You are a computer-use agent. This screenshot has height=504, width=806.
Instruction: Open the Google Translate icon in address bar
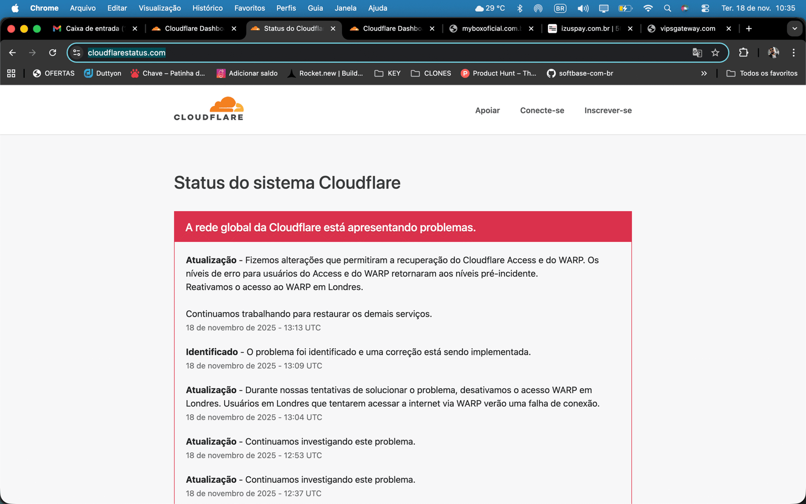[x=697, y=52]
